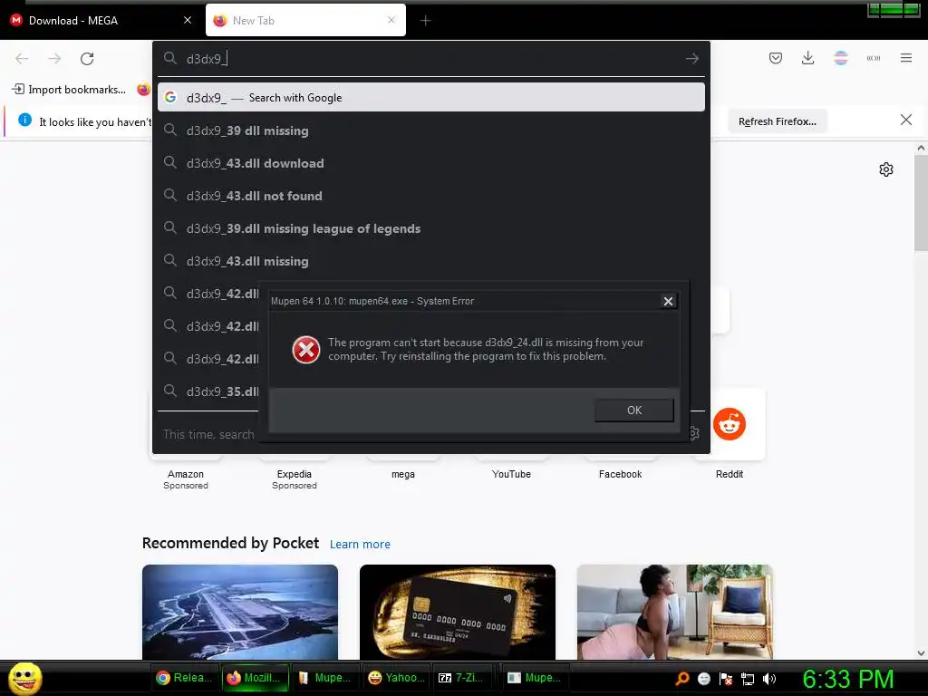This screenshot has width=928, height=696.
Task: Close the Download - MEGA tab
Action: tap(188, 20)
